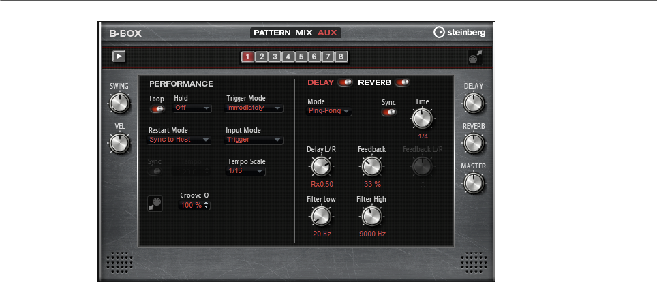Click the delay Time knob
This screenshot has height=282, width=657.
pos(422,119)
